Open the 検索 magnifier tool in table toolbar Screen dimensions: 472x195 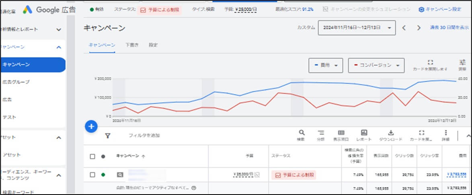pos(301,133)
